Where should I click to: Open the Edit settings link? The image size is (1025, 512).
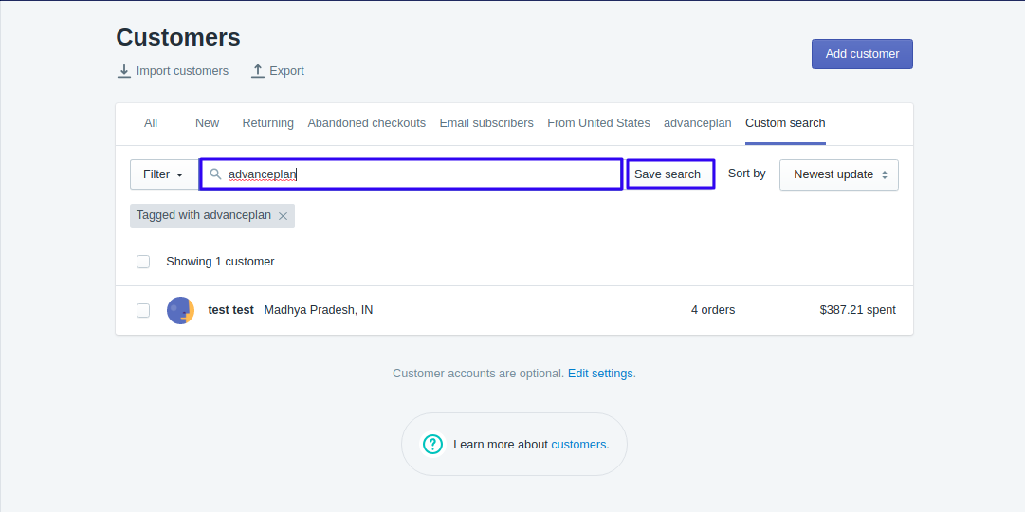(x=600, y=374)
